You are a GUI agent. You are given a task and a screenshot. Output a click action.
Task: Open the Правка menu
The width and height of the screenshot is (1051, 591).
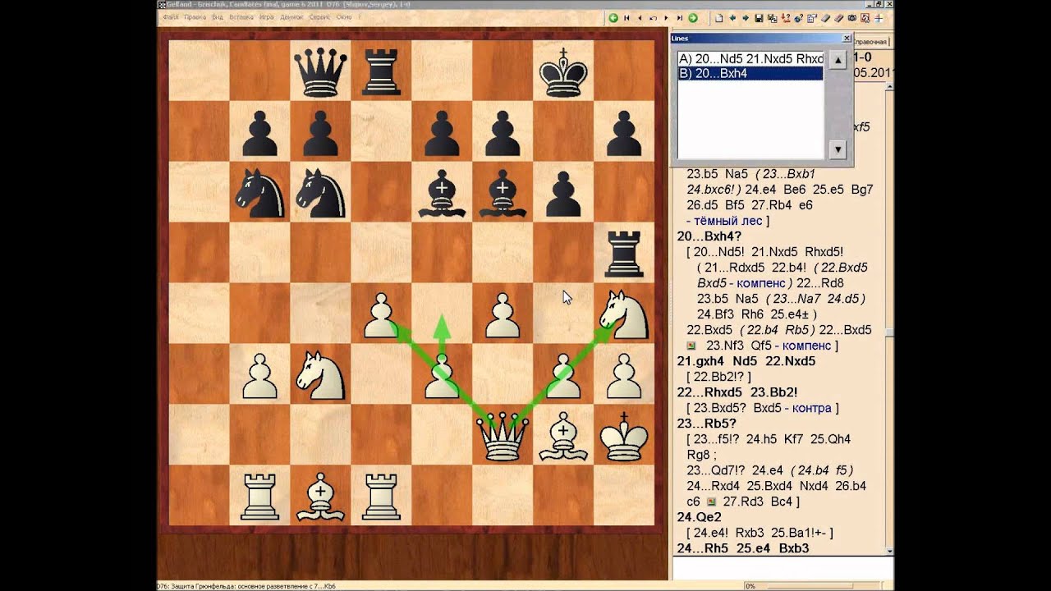point(195,17)
